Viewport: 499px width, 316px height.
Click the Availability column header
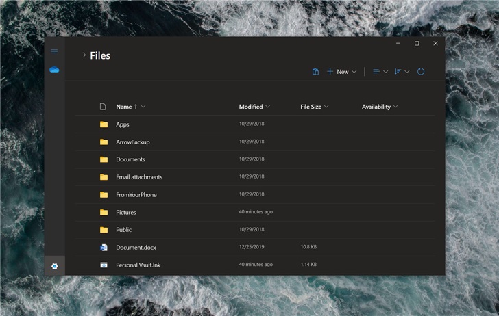[376, 107]
